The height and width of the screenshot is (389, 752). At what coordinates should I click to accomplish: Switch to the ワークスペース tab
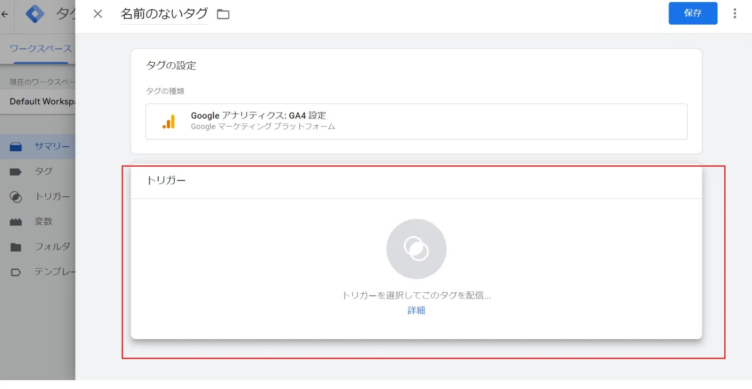click(41, 49)
